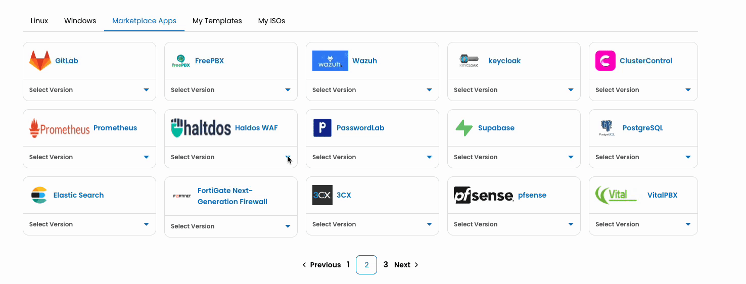Click the PostgreSQL app name

coord(643,128)
